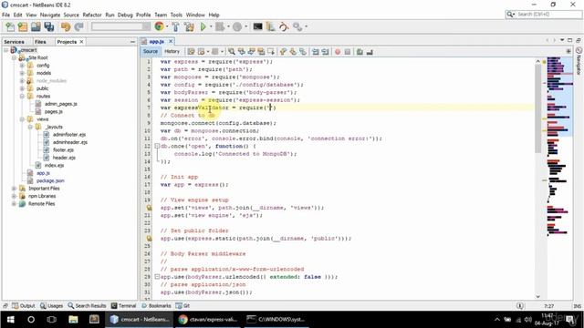Image resolution: width=584 pixels, height=328 pixels.
Task: Collapse code fold on line 12
Action: (x=157, y=146)
